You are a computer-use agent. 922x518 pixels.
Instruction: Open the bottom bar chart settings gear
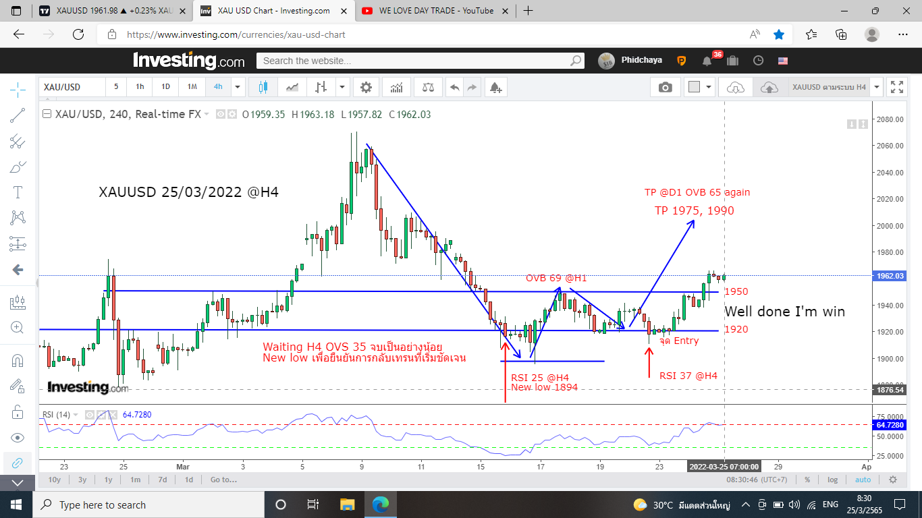click(x=893, y=480)
